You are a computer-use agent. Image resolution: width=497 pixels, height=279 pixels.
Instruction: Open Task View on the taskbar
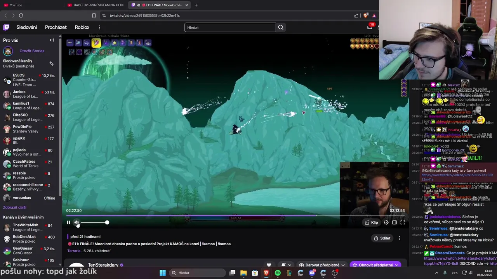coord(232,273)
